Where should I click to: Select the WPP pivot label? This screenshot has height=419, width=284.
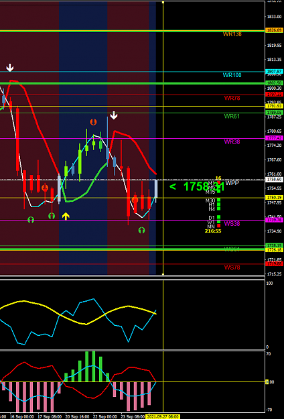tap(232, 183)
